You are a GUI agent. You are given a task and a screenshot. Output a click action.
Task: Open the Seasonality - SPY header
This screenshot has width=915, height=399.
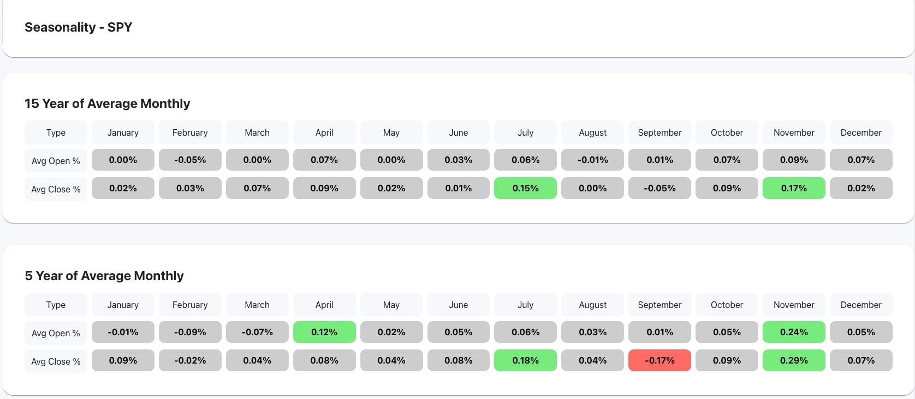click(78, 27)
